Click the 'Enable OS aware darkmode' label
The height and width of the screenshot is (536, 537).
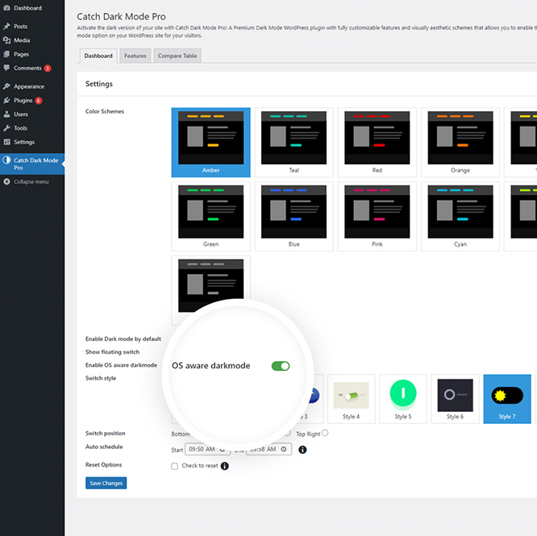point(121,365)
